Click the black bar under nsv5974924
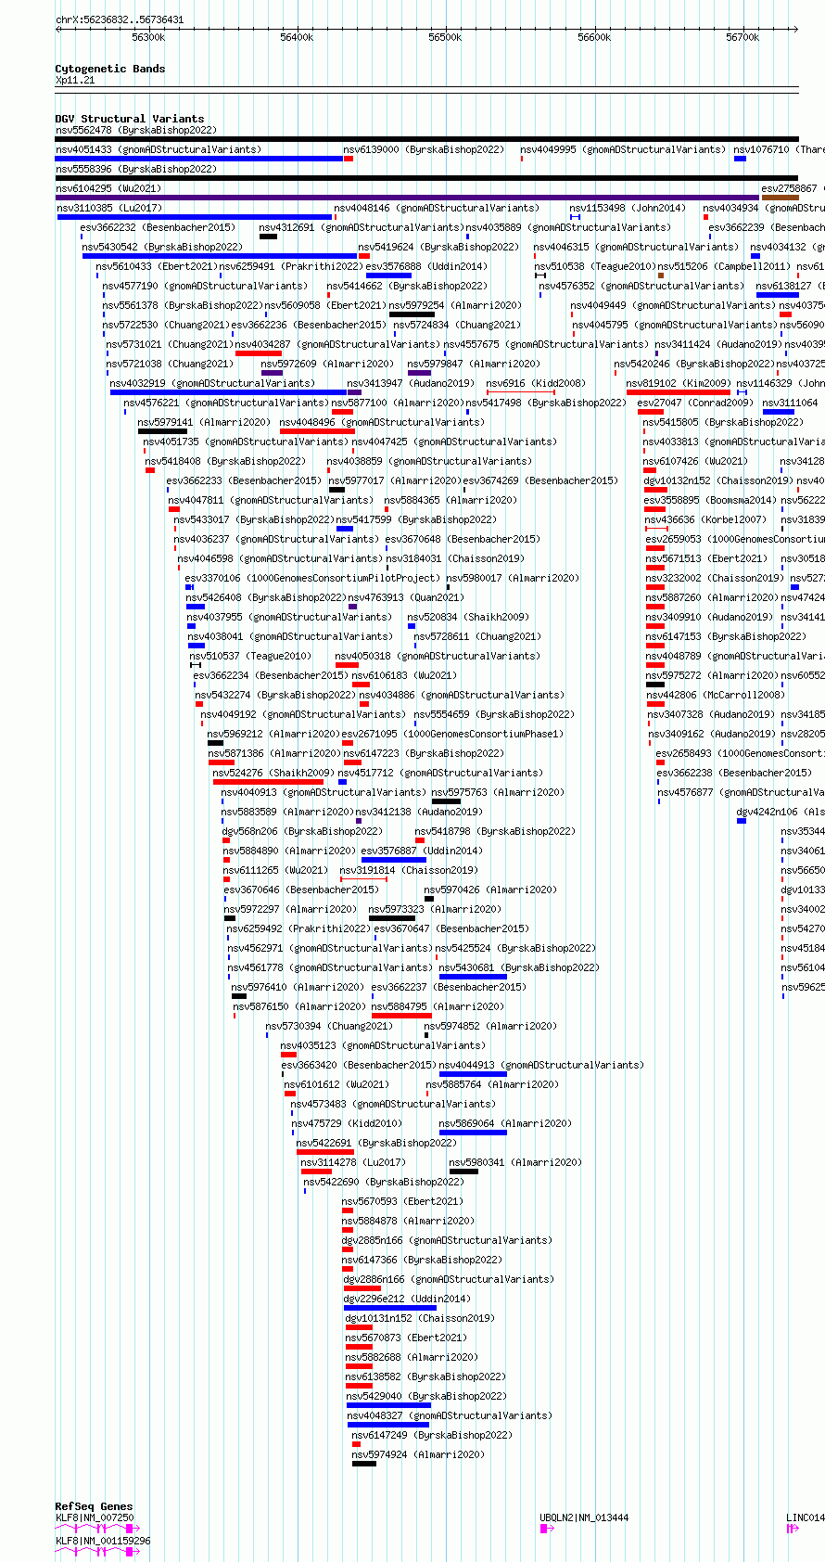 pyautogui.click(x=364, y=1464)
